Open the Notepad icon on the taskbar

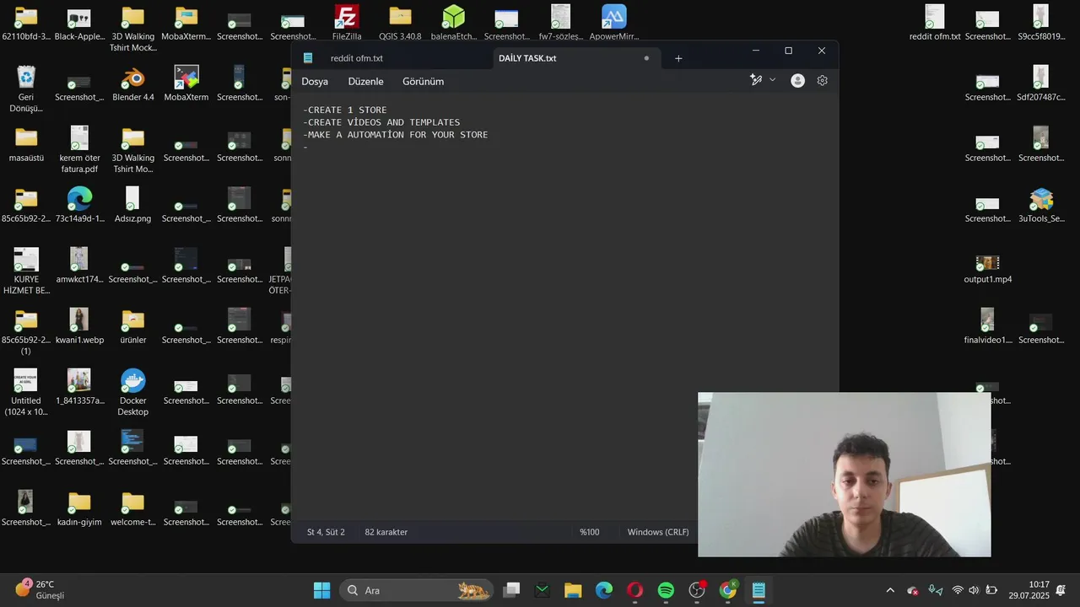pos(759,590)
